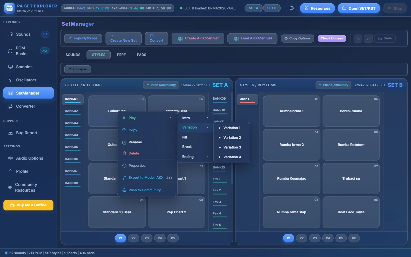Select page P4 in SET A panel
The width and height of the screenshot is (411, 257).
(x=160, y=238)
